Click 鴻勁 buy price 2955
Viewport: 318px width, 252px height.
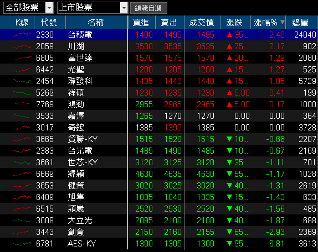pyautogui.click(x=144, y=104)
